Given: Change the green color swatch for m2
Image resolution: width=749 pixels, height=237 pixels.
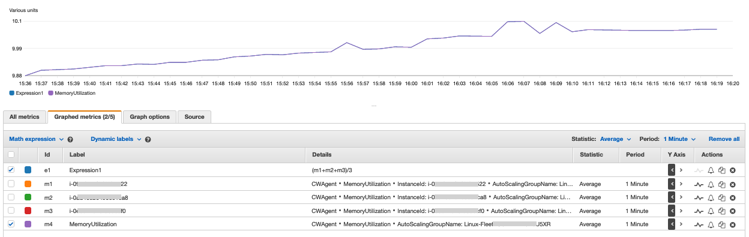Looking at the screenshot, I should click(x=28, y=197).
